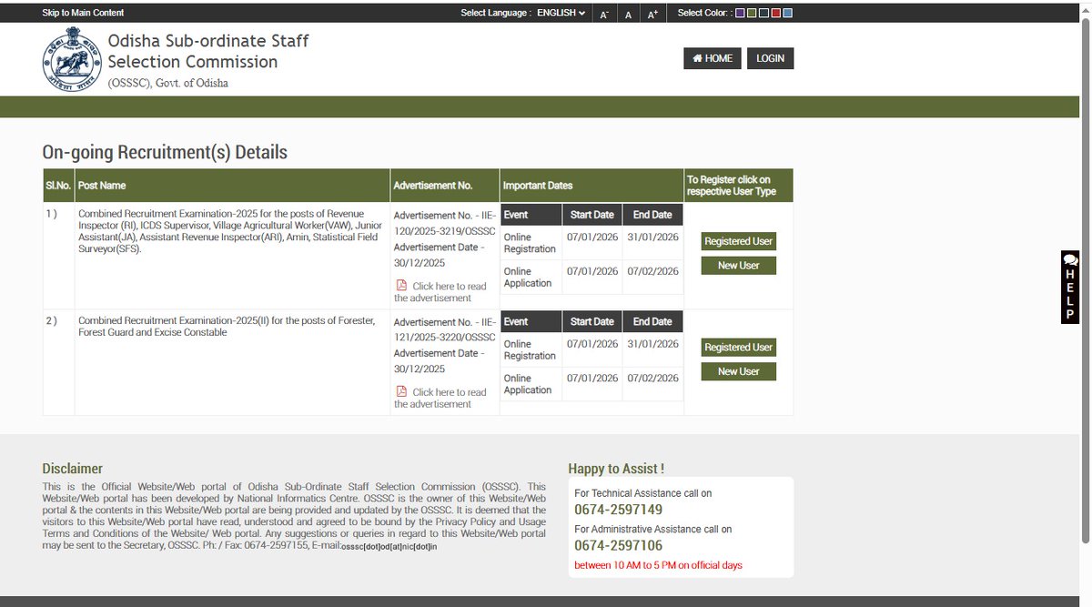Click the Combined Recruitment Examination-2025(II) post name text
Viewport: 1092px width, 607px height.
[x=227, y=327]
